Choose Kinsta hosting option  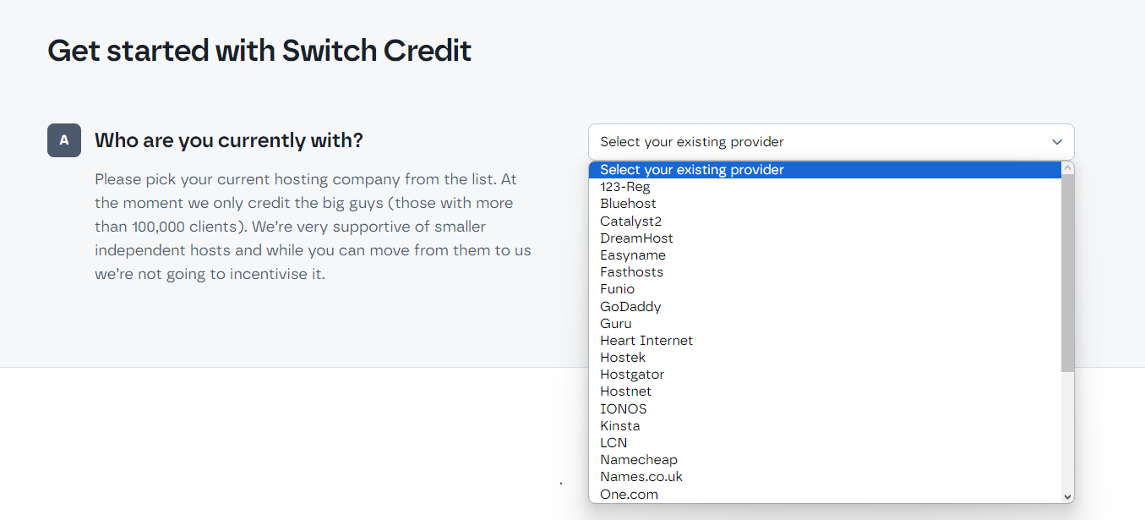coord(825,426)
